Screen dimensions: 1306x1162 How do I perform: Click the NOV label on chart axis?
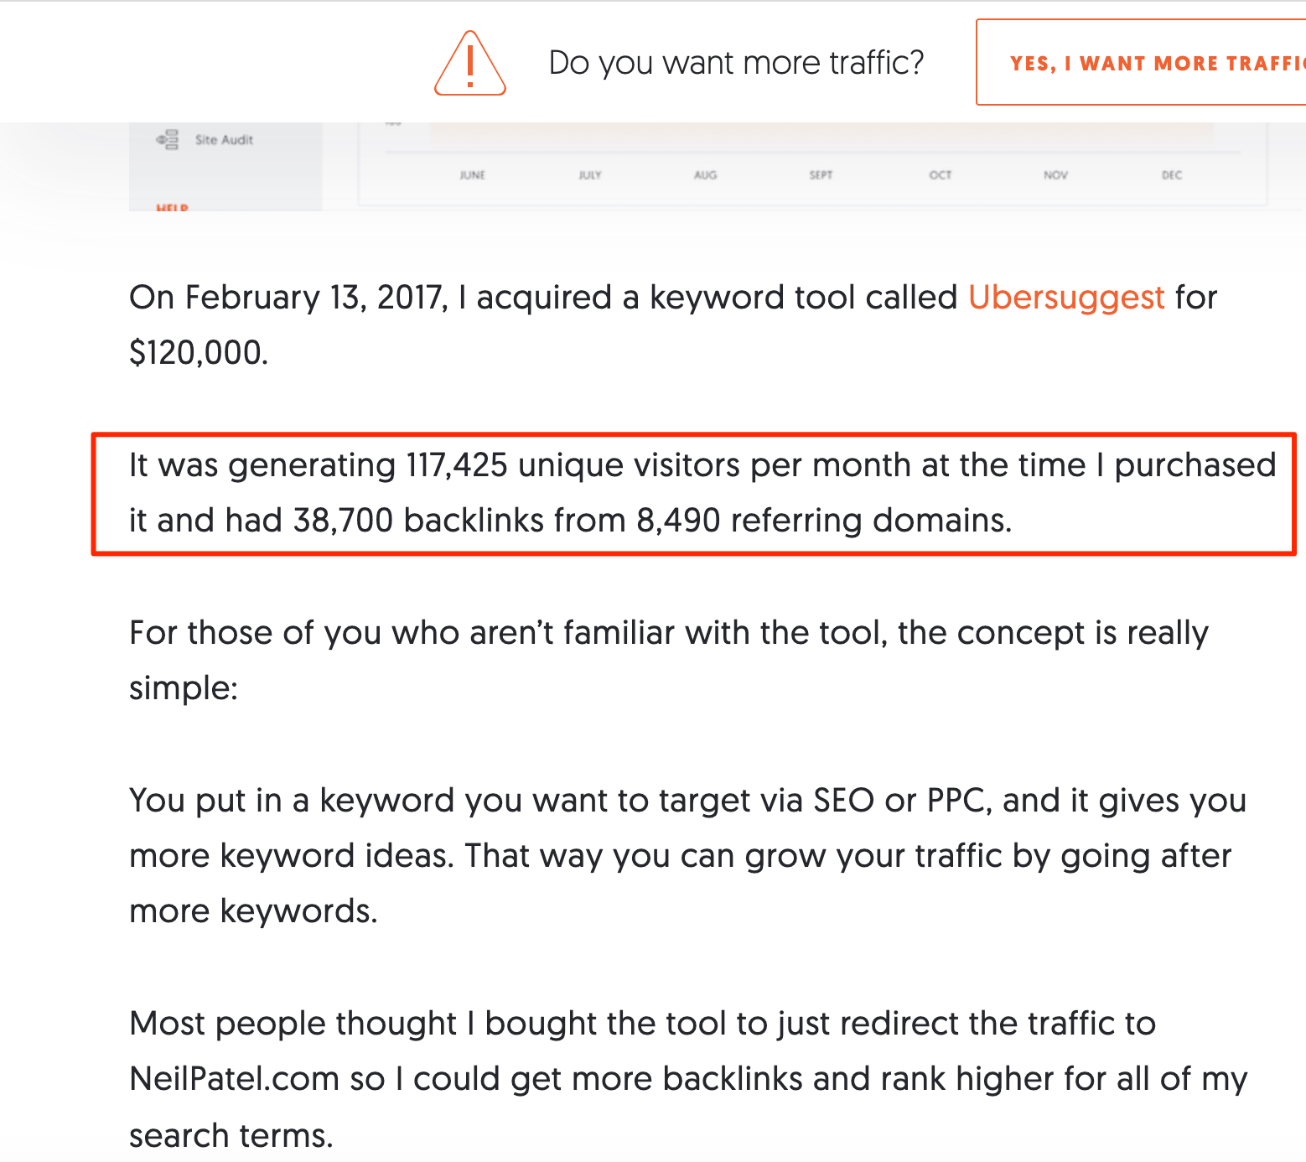[x=1055, y=175]
